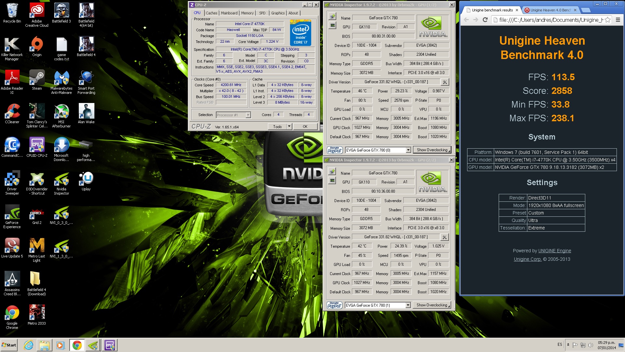Open Chrome menu button
Screen dimensions: 625x352
point(618,20)
